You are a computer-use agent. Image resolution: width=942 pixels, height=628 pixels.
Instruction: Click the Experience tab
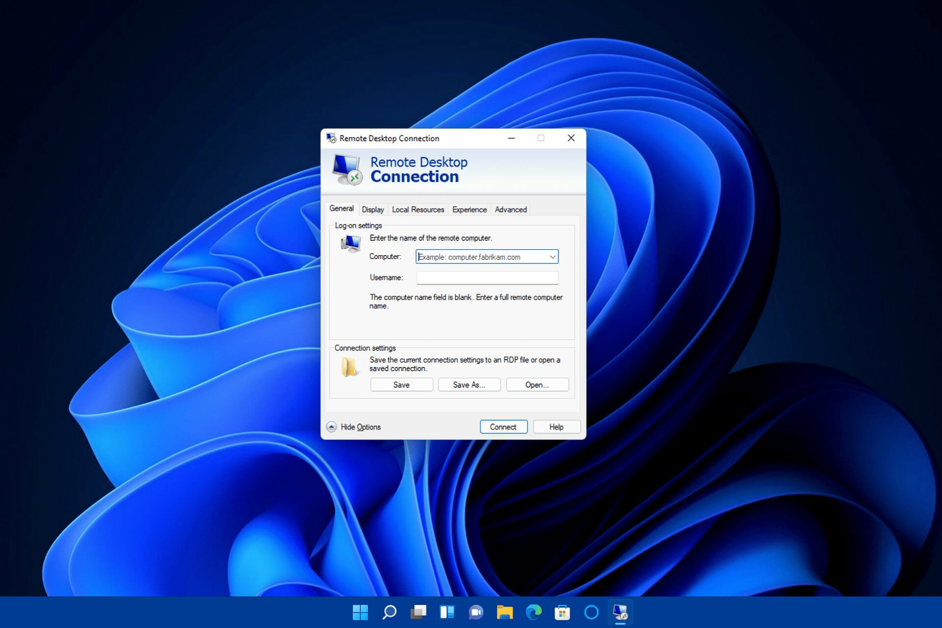tap(468, 209)
